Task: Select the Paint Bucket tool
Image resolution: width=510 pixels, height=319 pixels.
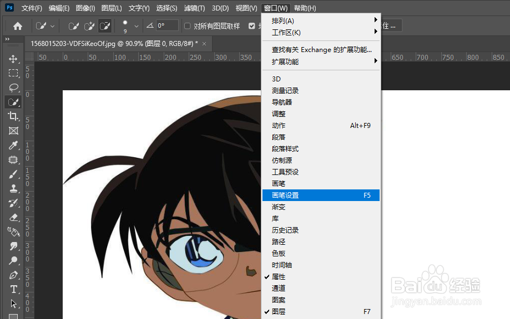Action: click(13, 231)
